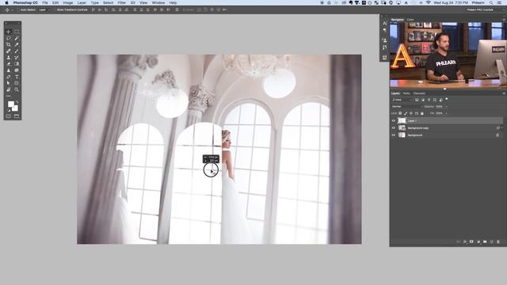This screenshot has height=285, width=507.
Task: Swap foreground and background colors arrow
Action: [x=17, y=102]
